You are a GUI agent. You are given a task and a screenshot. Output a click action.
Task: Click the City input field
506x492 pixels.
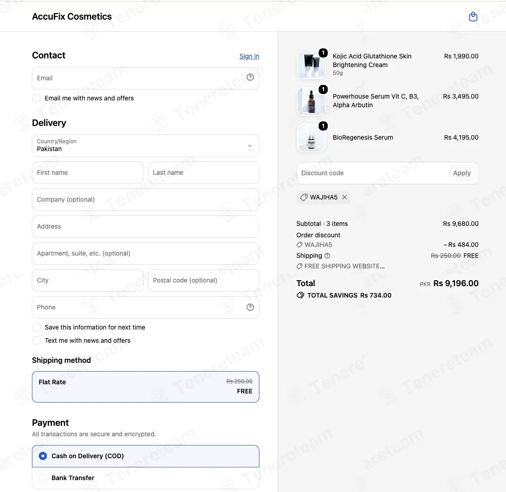[88, 280]
